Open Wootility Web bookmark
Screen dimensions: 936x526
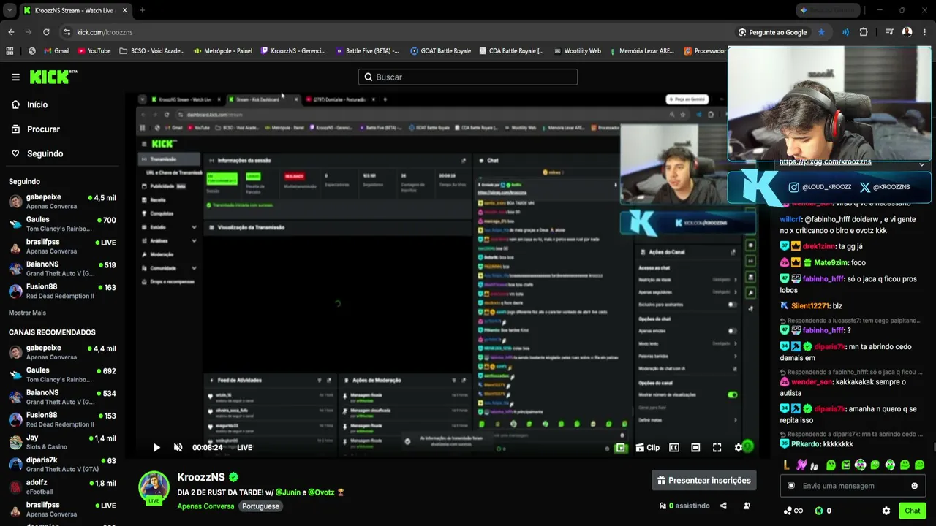(x=578, y=51)
